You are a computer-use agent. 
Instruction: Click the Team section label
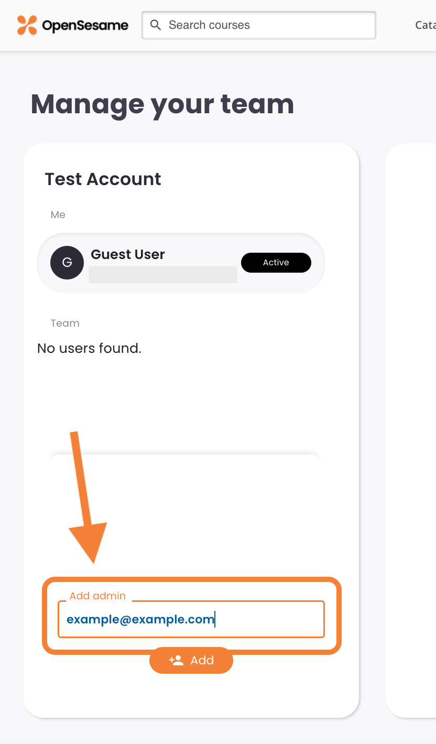click(x=65, y=323)
